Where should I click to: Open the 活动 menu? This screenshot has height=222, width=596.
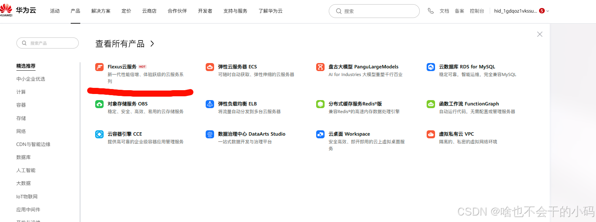click(55, 11)
